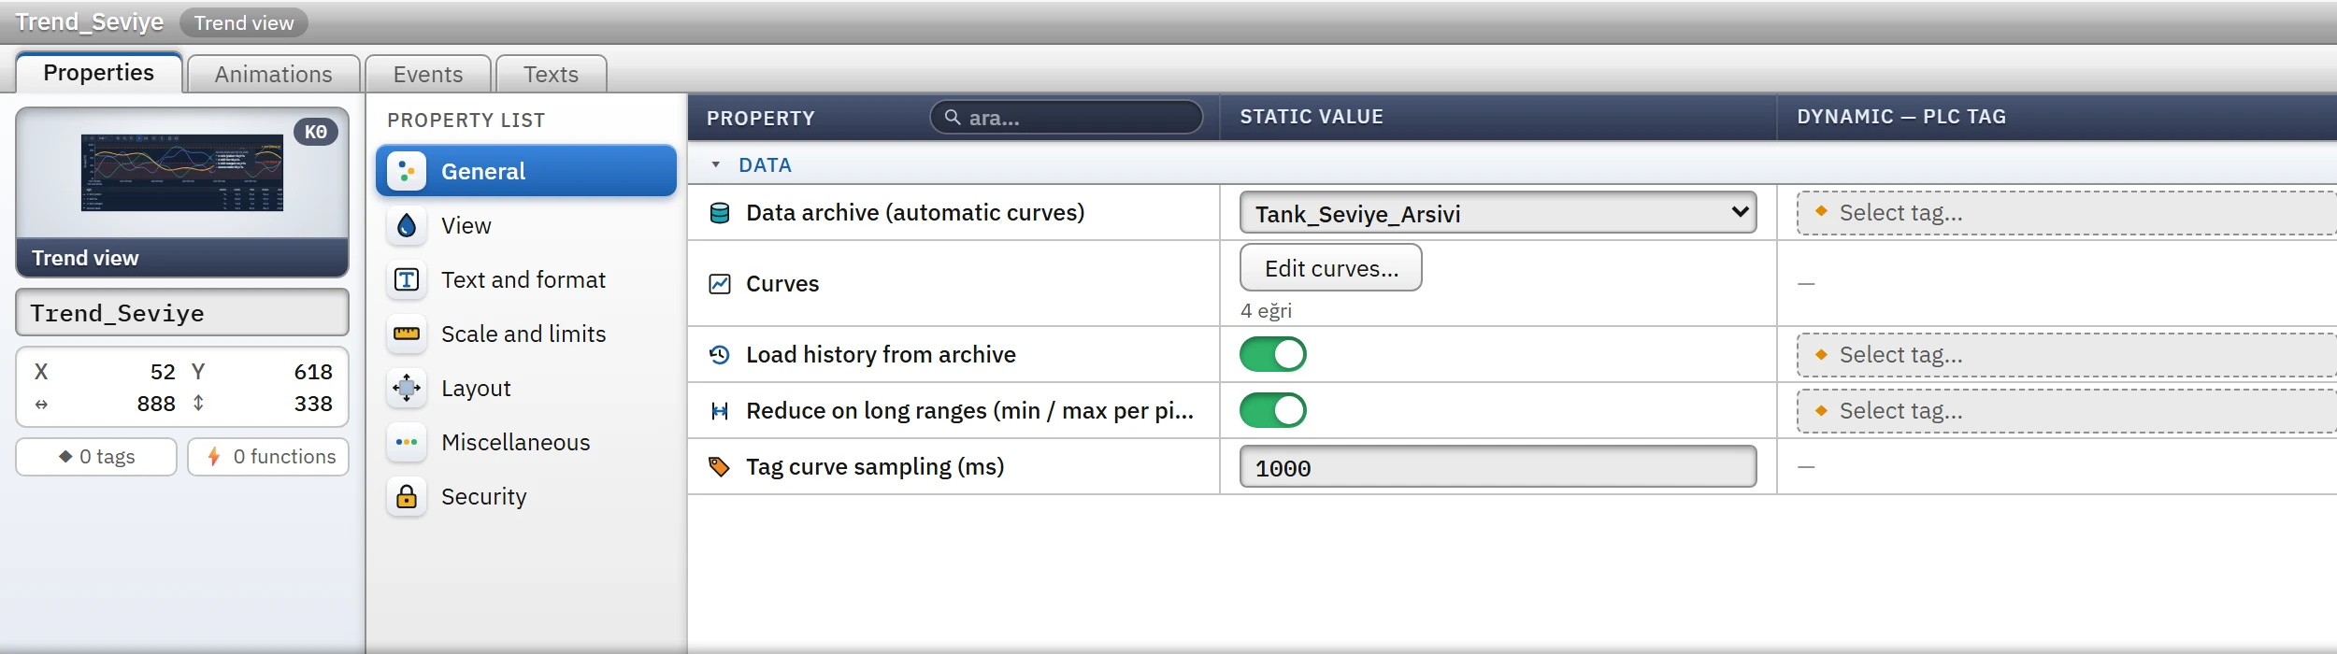
Task: Switch to the Animations tab
Action: [274, 75]
